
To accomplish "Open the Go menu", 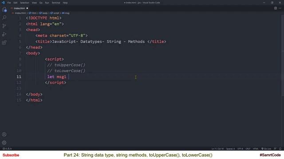I will tap(41, 3).
